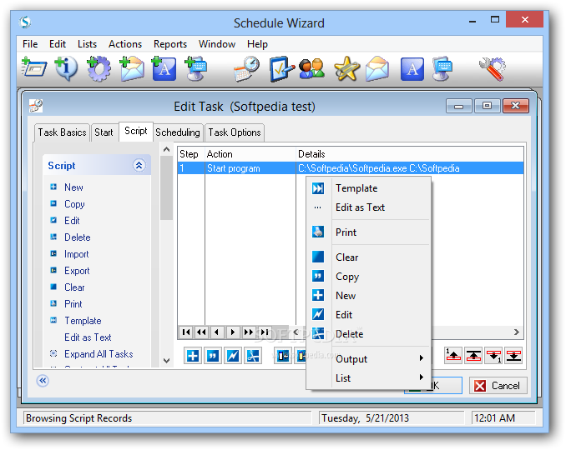Click the Details column header
The image size is (566, 450).
click(410, 154)
